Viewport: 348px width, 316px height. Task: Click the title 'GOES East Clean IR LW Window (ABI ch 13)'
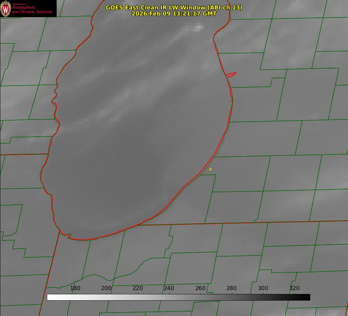coord(174,7)
